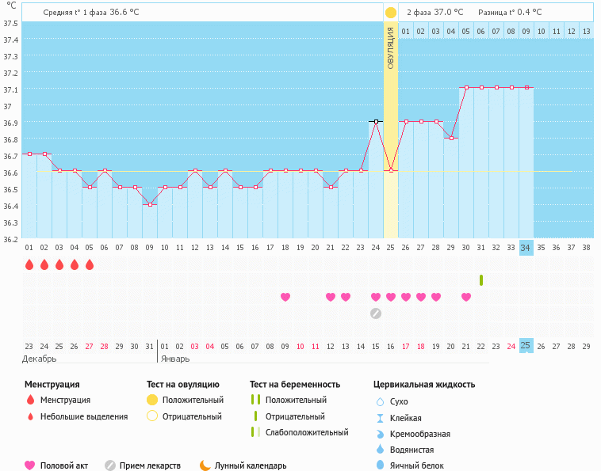
Task: Select the highlighted calendar date 25 January
Action: point(526,346)
